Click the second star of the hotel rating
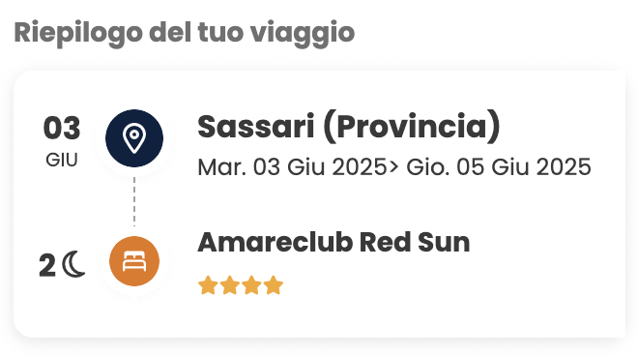Viewport: 638px width, 356px height. point(229,284)
